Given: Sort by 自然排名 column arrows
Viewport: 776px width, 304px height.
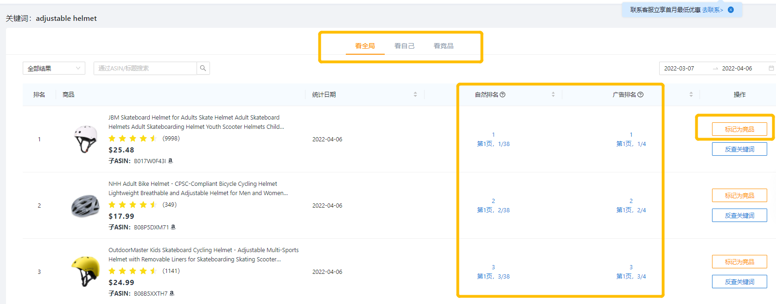Looking at the screenshot, I should point(553,95).
